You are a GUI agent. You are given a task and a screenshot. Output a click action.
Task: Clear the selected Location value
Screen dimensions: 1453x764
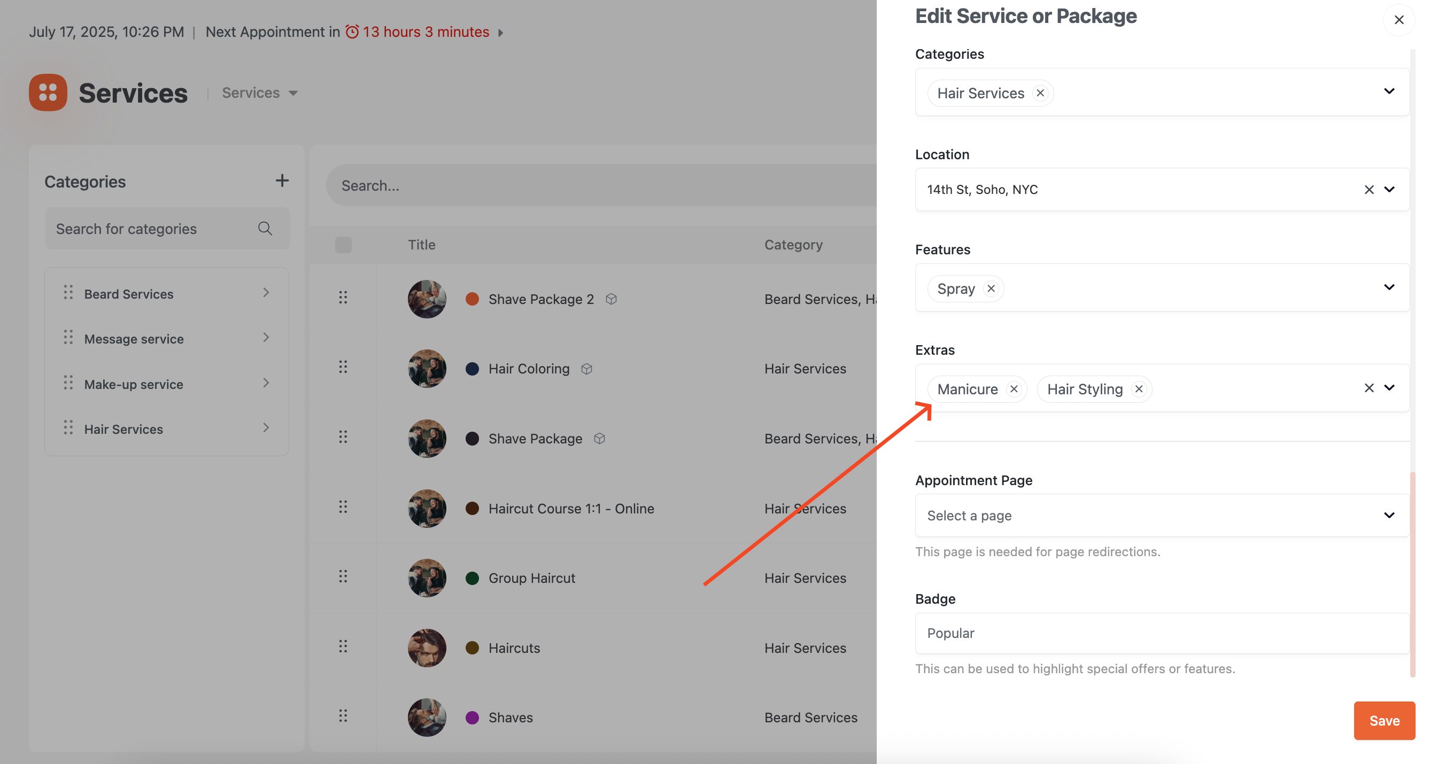(1369, 190)
